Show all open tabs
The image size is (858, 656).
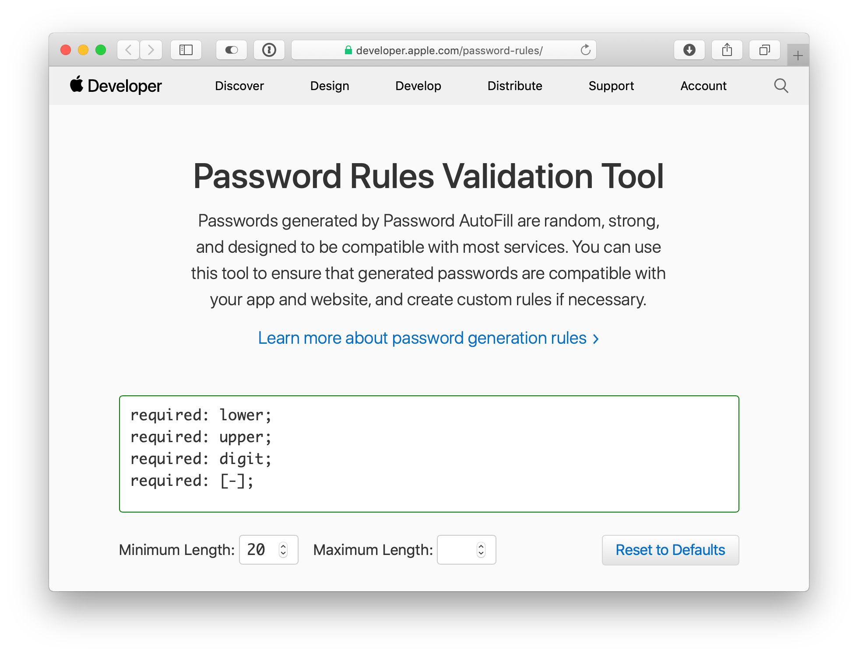[764, 49]
